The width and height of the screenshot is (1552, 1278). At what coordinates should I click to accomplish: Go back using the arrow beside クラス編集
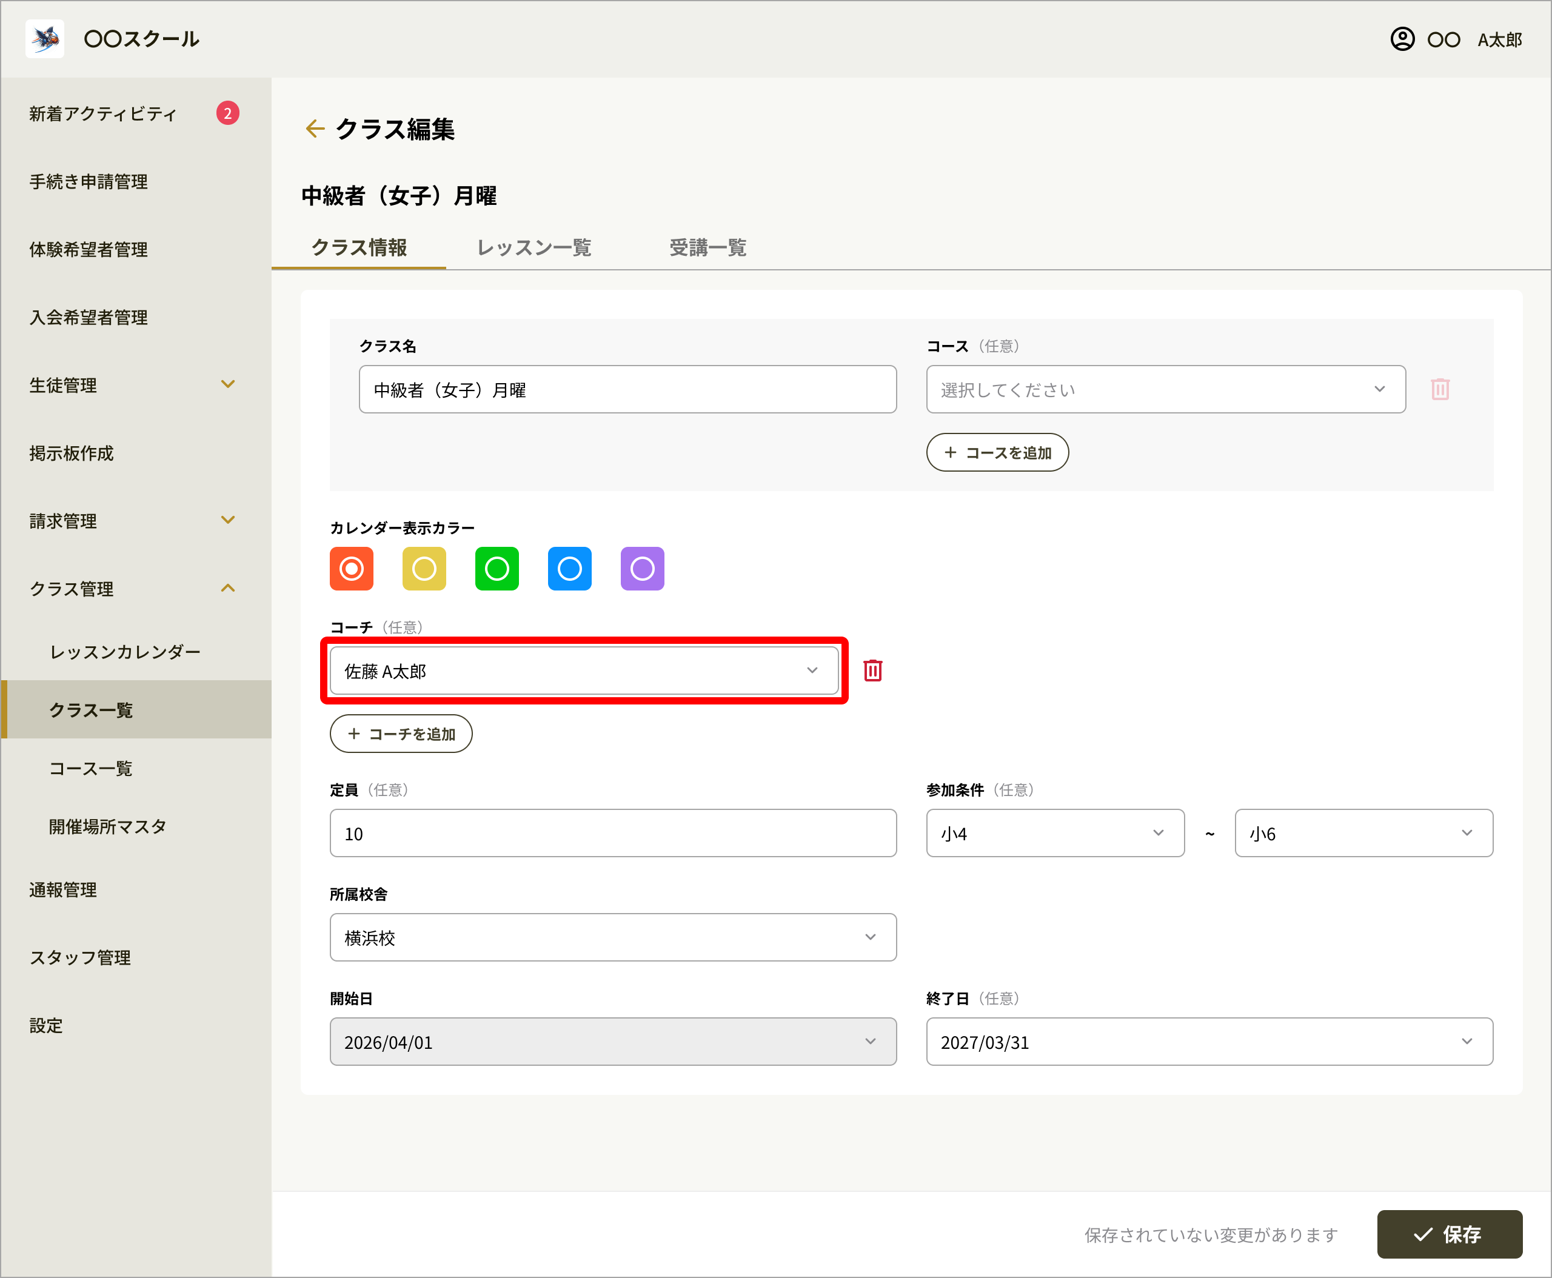pyautogui.click(x=315, y=129)
